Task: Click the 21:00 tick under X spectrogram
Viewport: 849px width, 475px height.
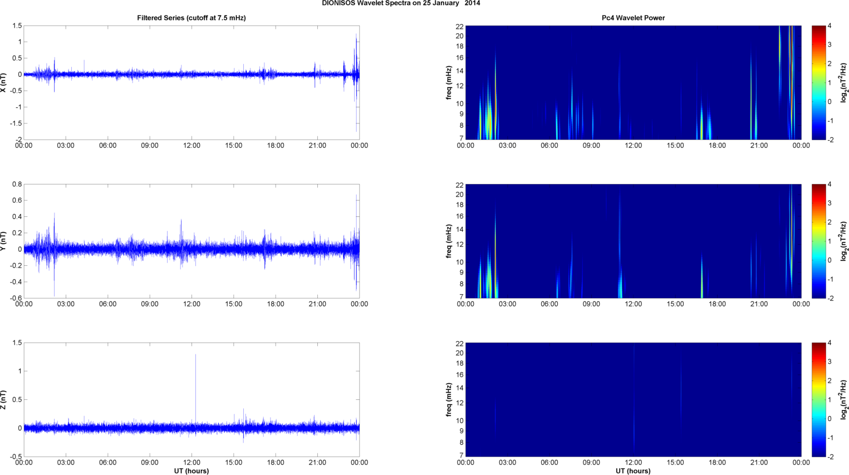Action: click(x=759, y=146)
